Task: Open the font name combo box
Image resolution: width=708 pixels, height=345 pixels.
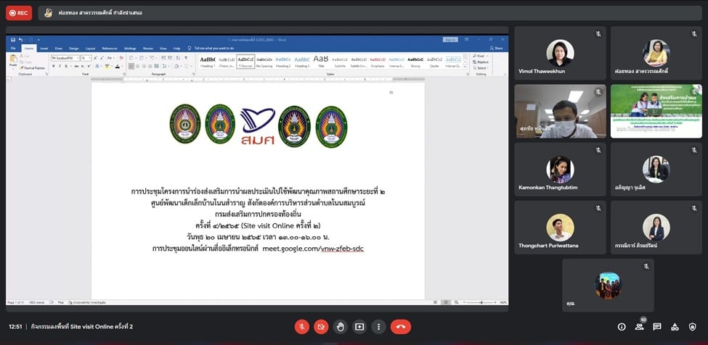Action: point(60,58)
